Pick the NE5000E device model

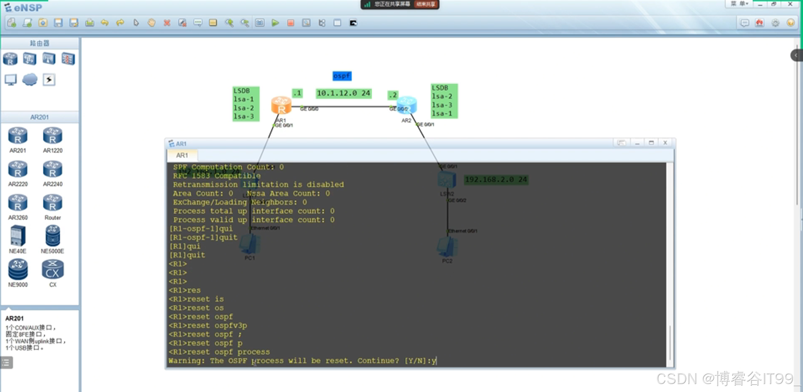52,239
